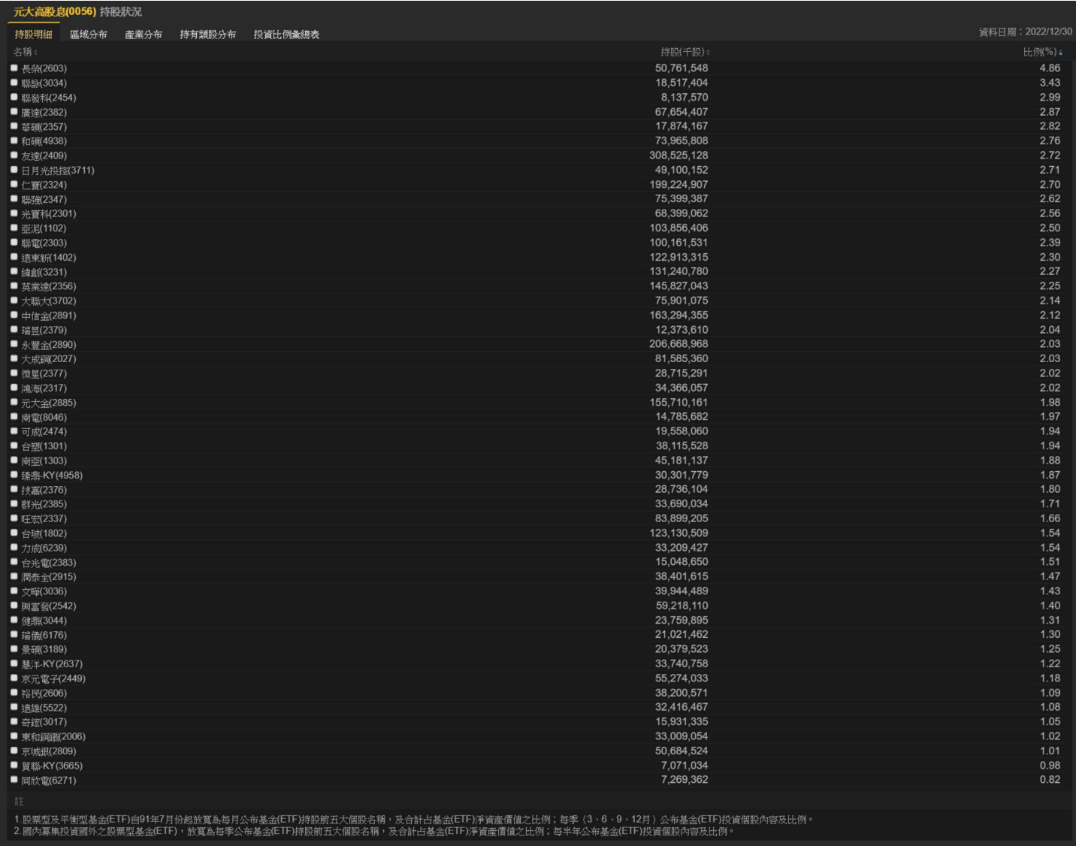
Task: Enable the checkbox for 廣達(2382)
Action: click(14, 111)
